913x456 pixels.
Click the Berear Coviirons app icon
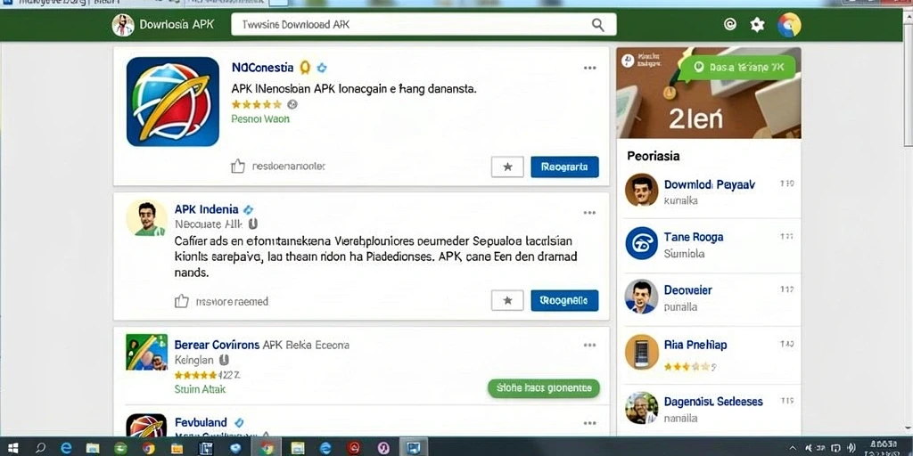click(x=147, y=352)
